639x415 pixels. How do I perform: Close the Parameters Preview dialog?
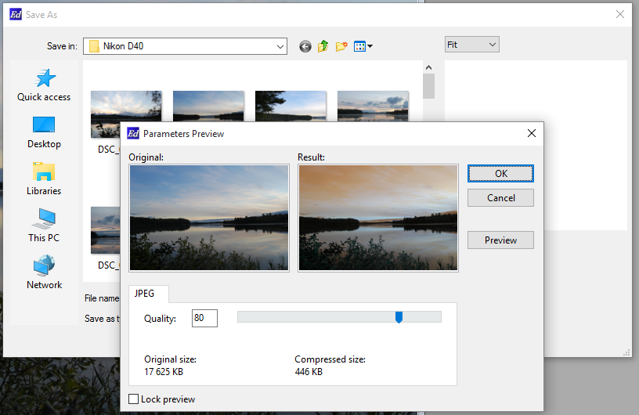(x=532, y=133)
